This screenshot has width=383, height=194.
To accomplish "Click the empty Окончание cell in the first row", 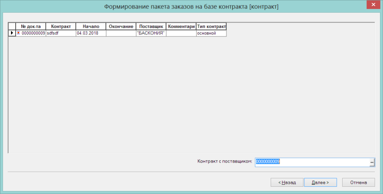I will (121, 33).
